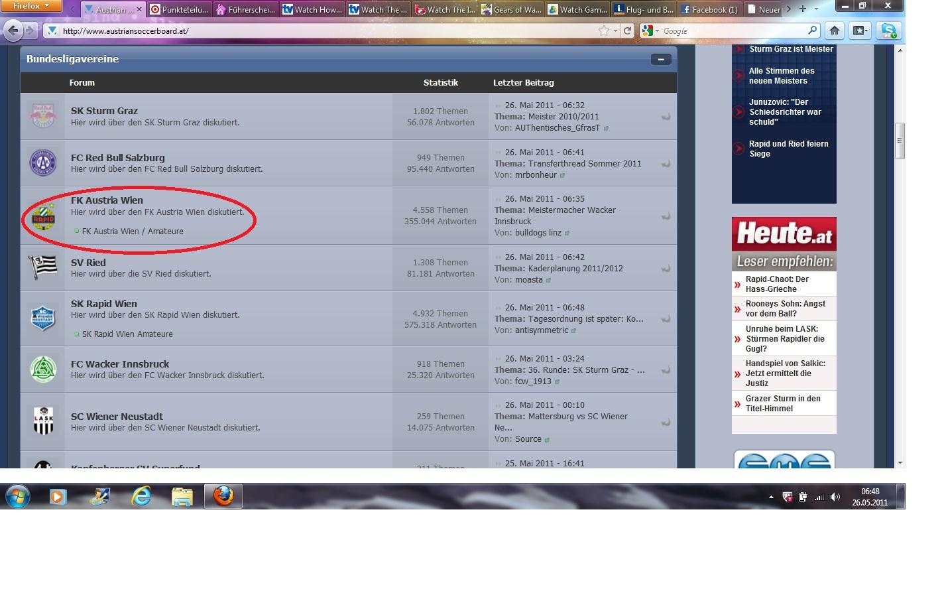Open article Rapid-Chaot: Der Hass-Grieche
Screen dimensions: 944x601
pyautogui.click(x=777, y=284)
